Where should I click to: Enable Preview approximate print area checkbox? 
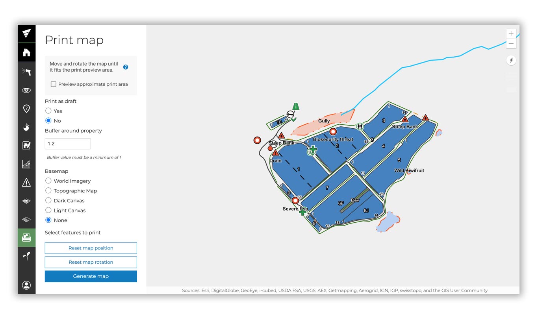(54, 84)
